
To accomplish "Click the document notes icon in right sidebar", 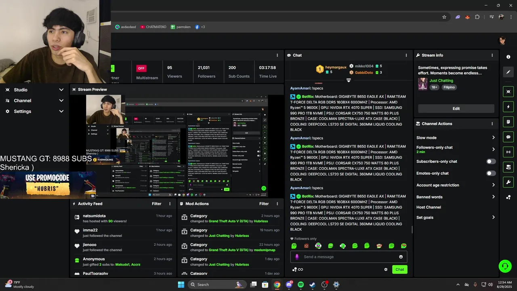I will 509,122.
